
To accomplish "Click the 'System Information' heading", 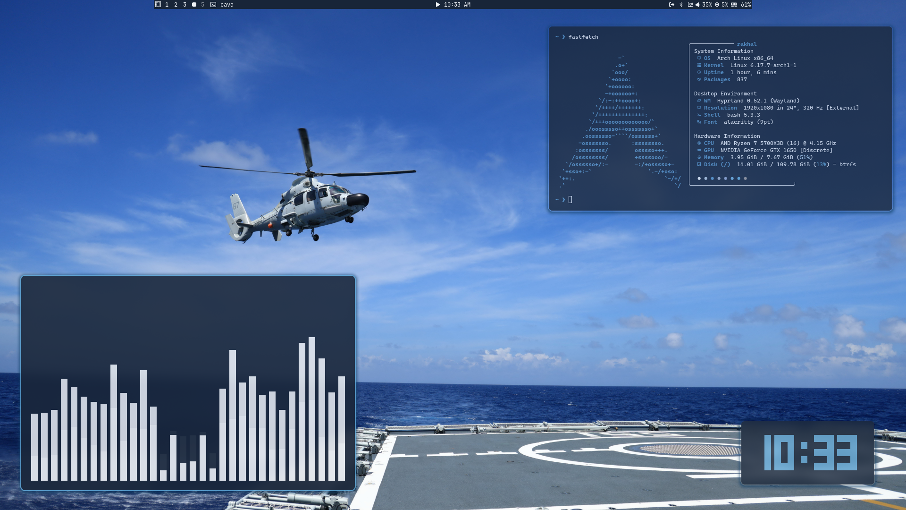I will (723, 51).
